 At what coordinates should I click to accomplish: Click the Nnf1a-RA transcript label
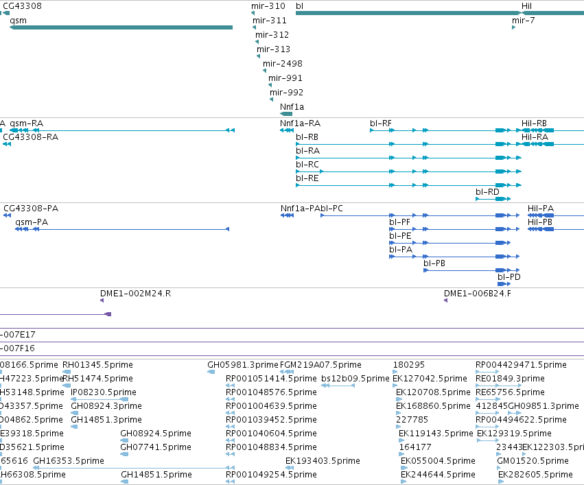tap(300, 123)
